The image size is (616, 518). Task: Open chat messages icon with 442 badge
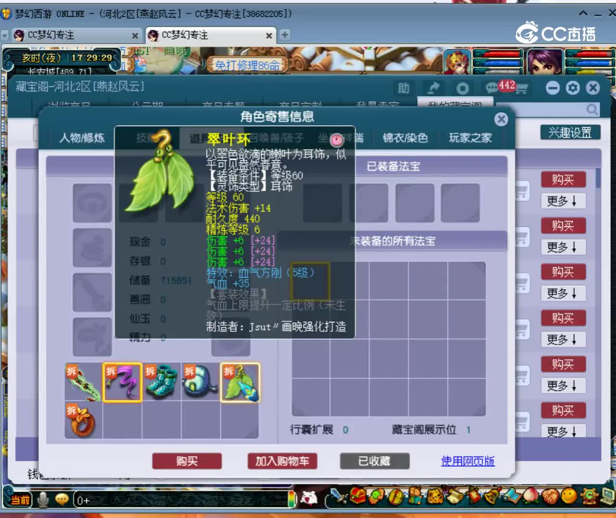pyautogui.click(x=492, y=88)
